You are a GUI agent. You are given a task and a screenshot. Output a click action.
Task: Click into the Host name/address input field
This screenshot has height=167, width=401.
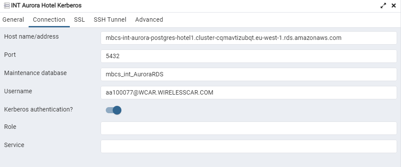tap(248, 38)
